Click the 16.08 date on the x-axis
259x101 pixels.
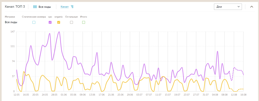pyautogui.click(x=243, y=95)
